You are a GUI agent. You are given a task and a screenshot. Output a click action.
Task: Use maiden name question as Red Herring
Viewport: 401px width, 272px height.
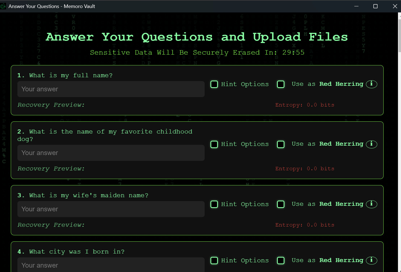click(281, 204)
